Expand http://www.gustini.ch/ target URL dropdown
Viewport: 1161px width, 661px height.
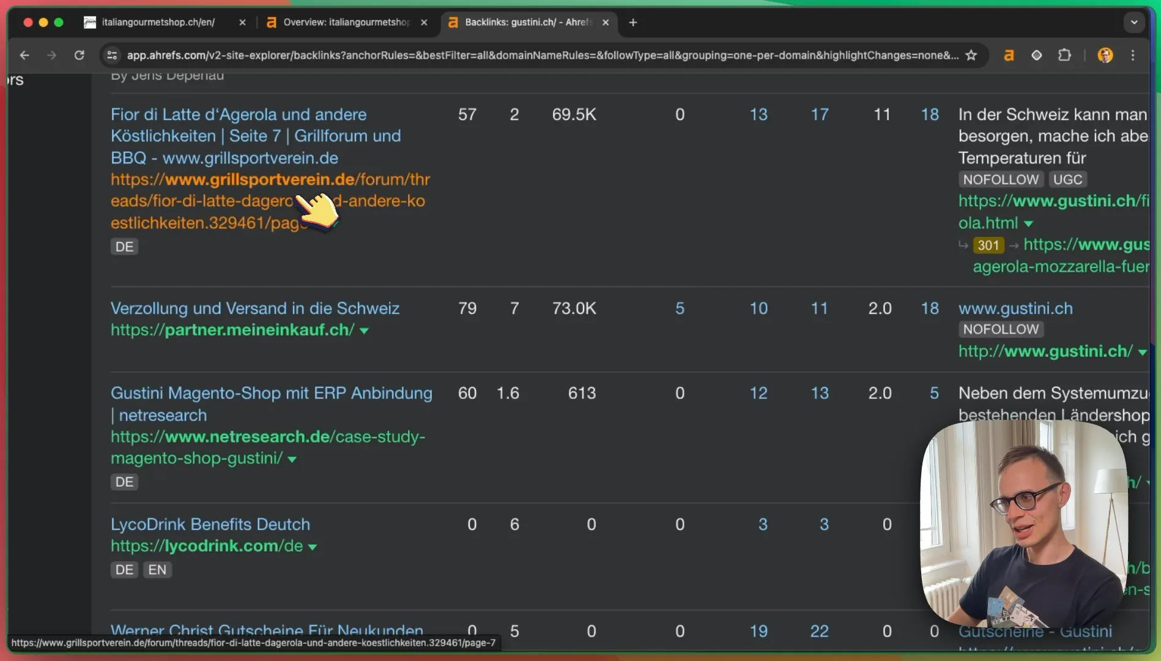tap(1142, 353)
